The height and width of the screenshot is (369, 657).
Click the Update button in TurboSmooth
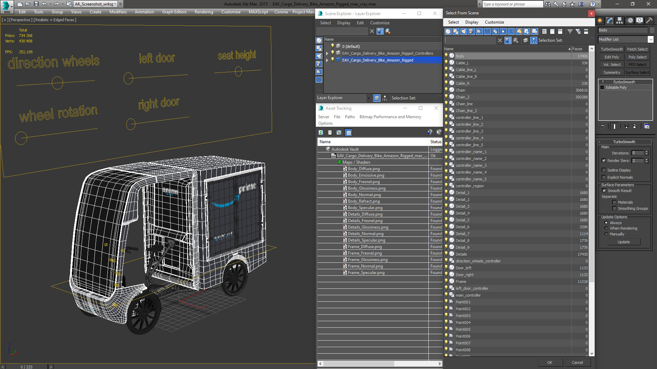coord(624,242)
